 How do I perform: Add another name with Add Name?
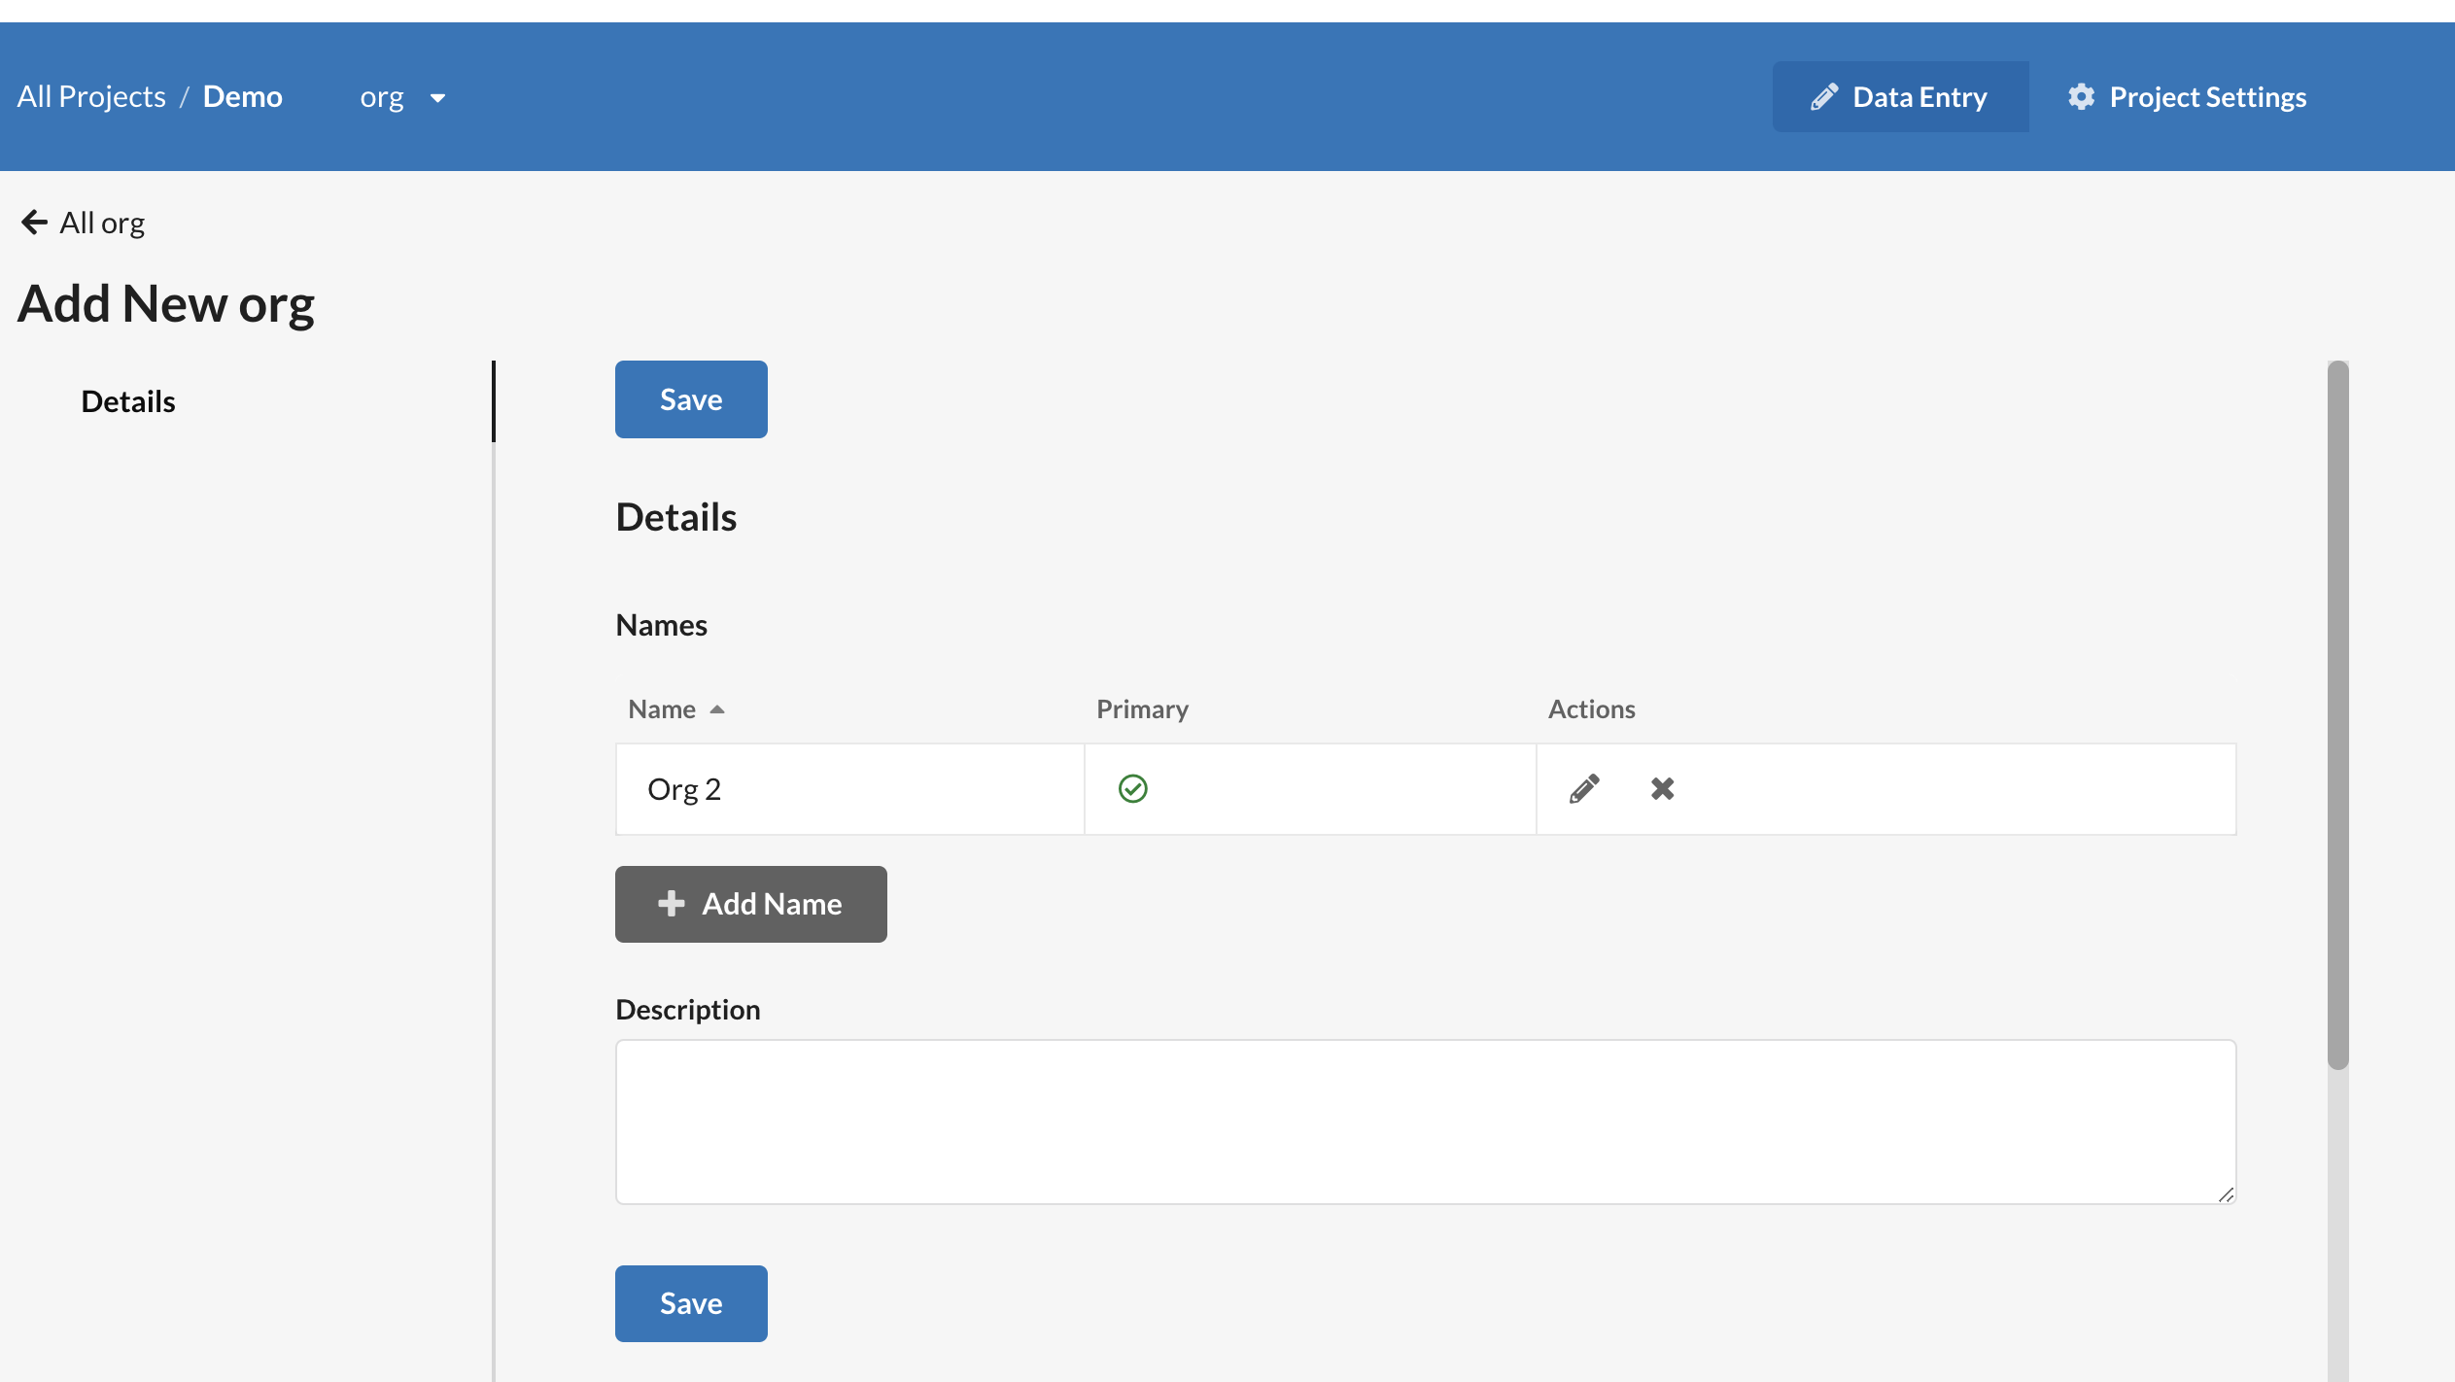point(750,904)
